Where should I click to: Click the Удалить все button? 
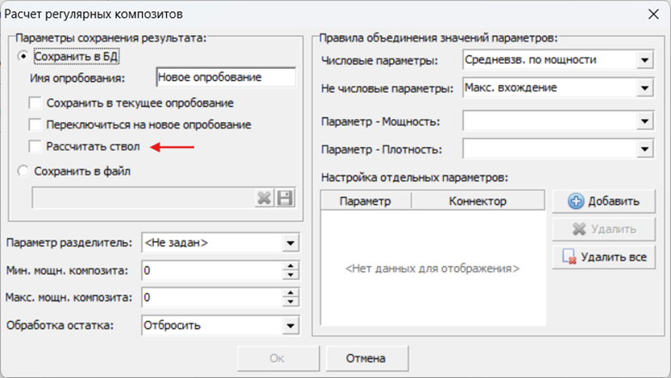(x=604, y=257)
